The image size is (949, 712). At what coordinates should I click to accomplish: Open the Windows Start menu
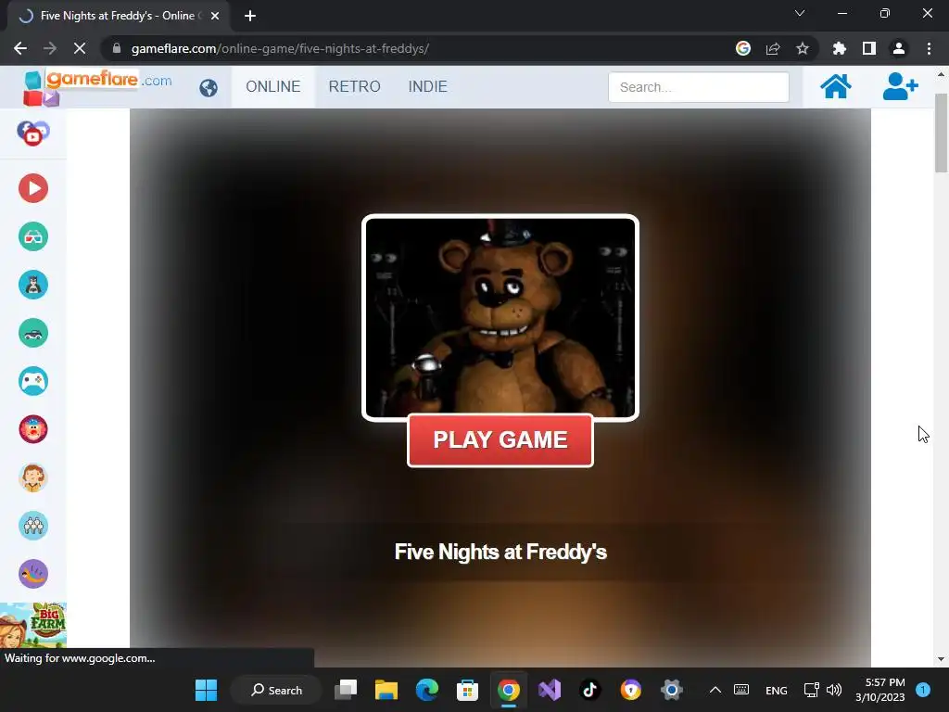(206, 690)
